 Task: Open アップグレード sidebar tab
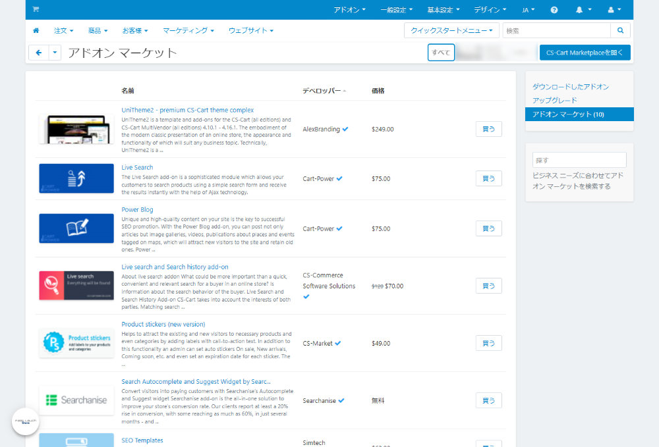click(x=554, y=100)
